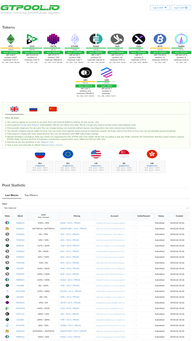The width and height of the screenshot is (192, 341).
Task: Open the LAX token icon
Action: pos(106,73)
